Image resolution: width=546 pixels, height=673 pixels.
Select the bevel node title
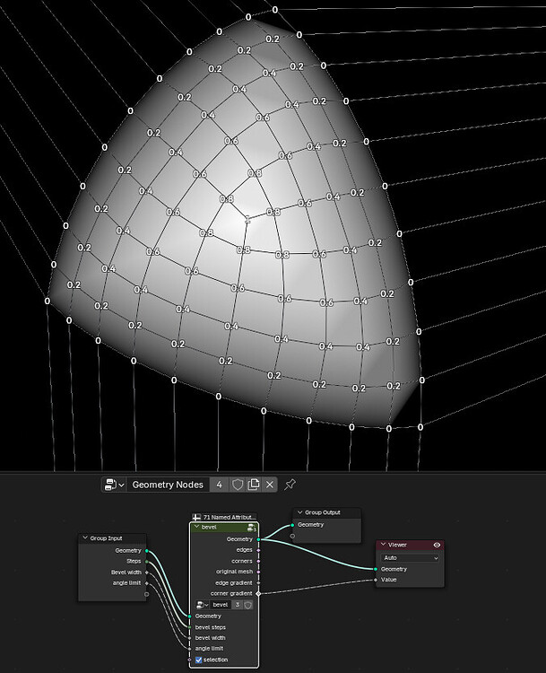[209, 527]
